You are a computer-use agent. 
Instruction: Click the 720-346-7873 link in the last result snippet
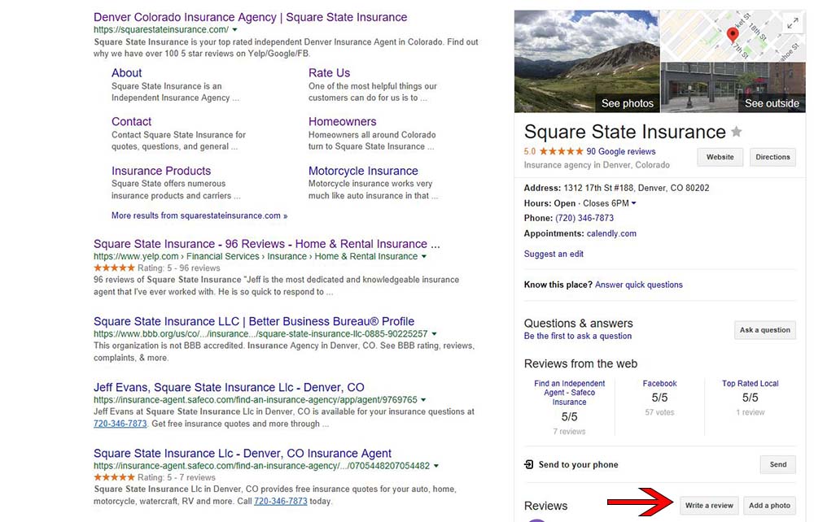[x=280, y=502]
